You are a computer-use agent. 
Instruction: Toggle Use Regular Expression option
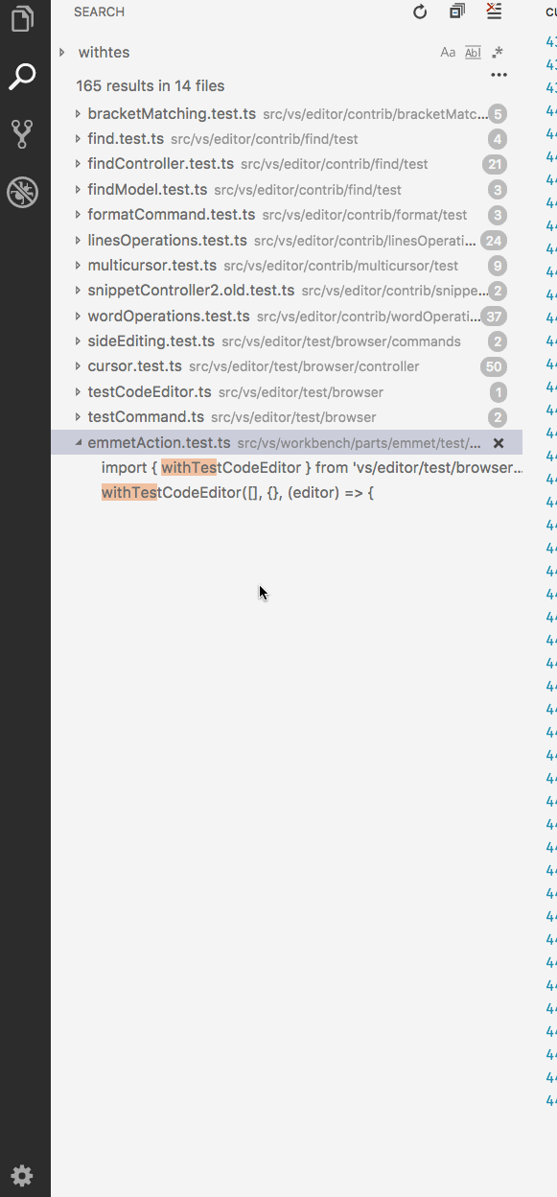tap(497, 53)
